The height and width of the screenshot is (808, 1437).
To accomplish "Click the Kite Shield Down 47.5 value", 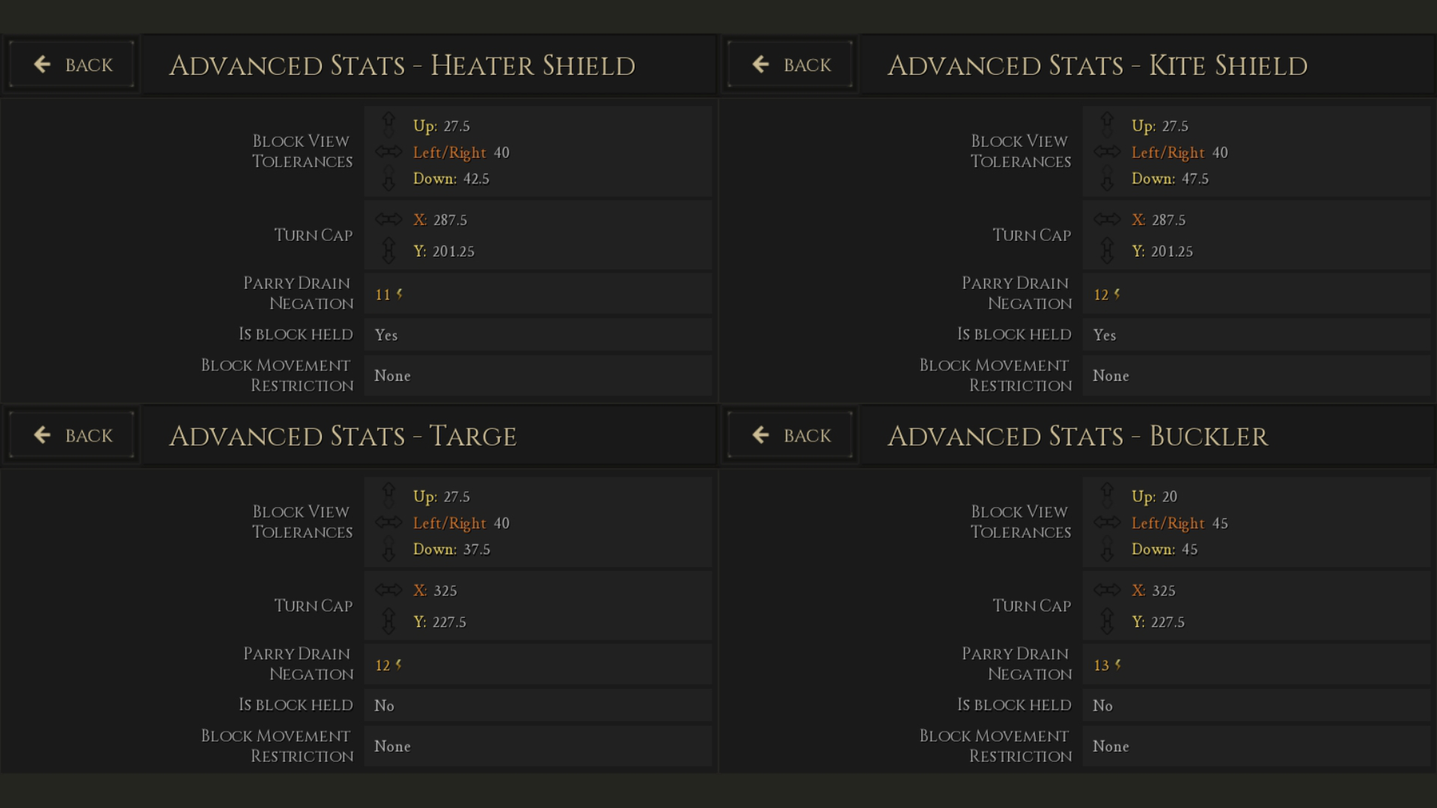I will click(1195, 179).
